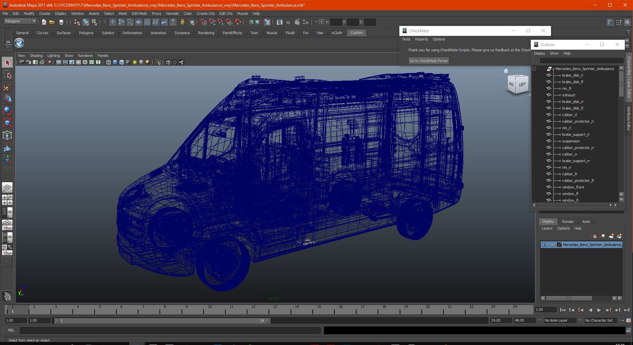Screen dimensions: 633x345
Task: Open the selection mask menu arrow
Action: pos(105,22)
